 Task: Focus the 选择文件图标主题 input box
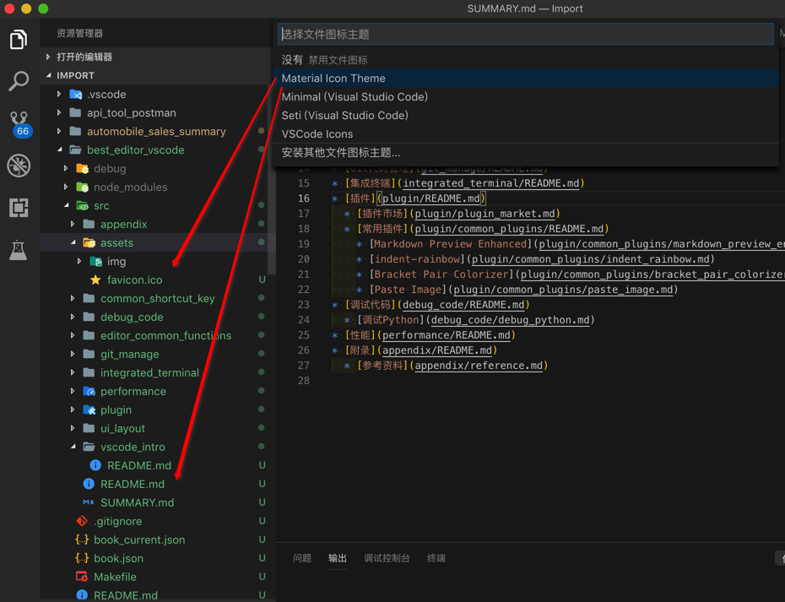click(x=525, y=34)
